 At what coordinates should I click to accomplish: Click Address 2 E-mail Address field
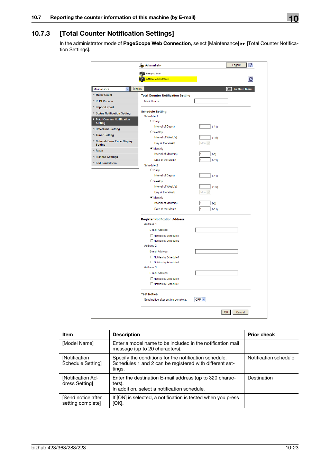click(217, 251)
